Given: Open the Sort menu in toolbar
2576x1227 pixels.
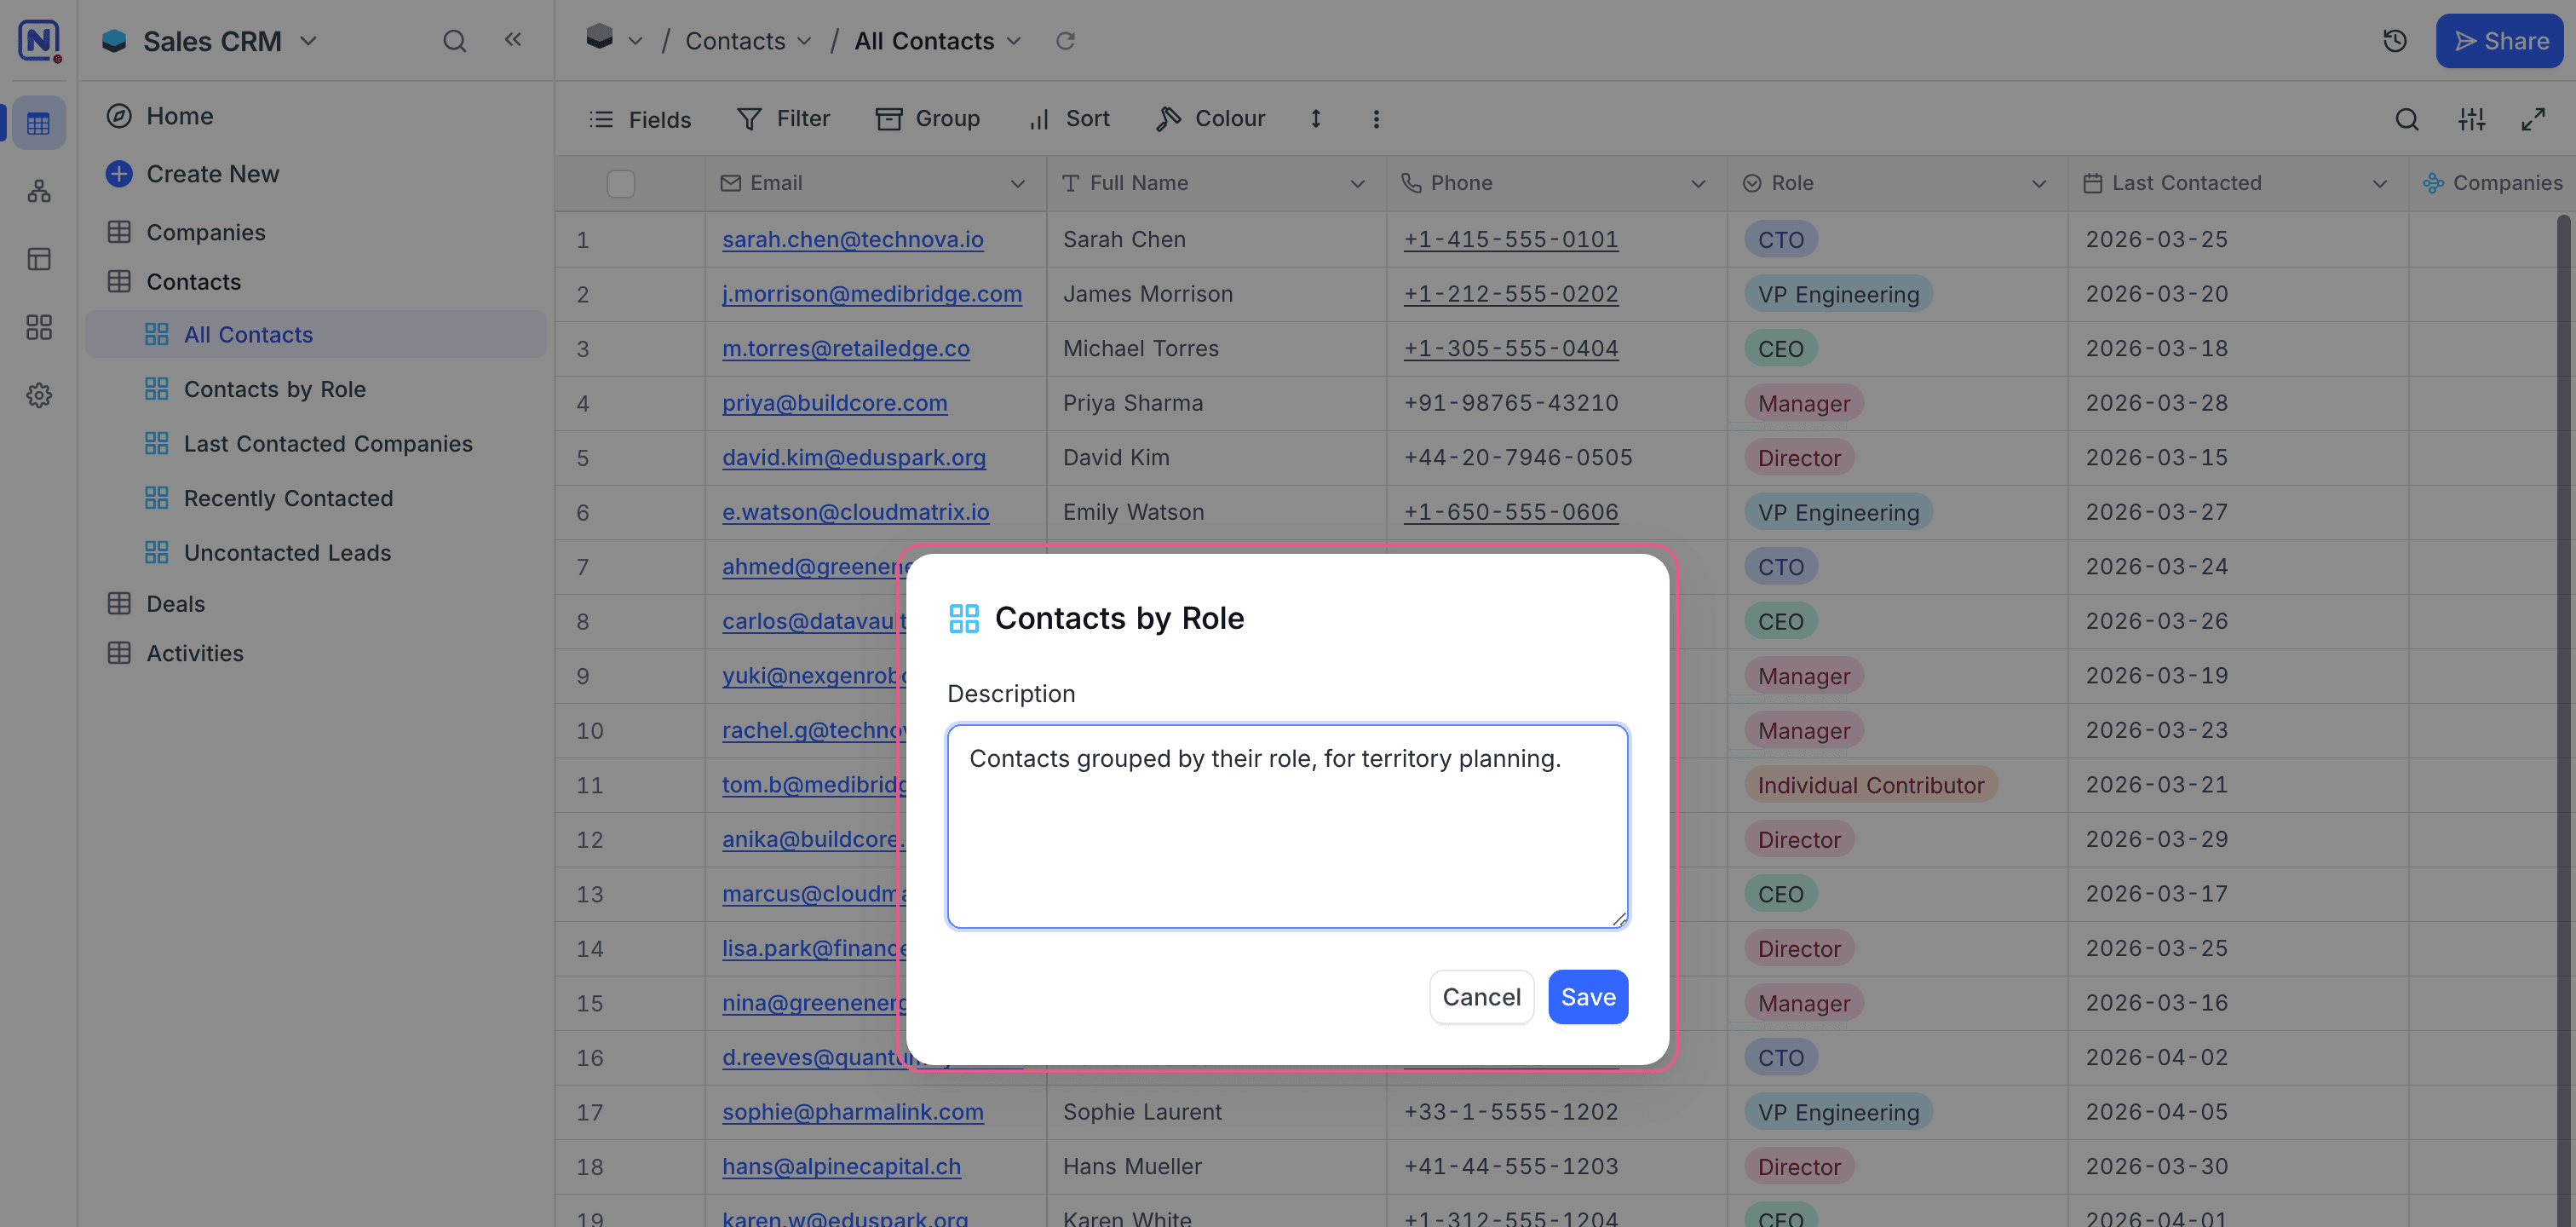Looking at the screenshot, I should click(x=1069, y=119).
